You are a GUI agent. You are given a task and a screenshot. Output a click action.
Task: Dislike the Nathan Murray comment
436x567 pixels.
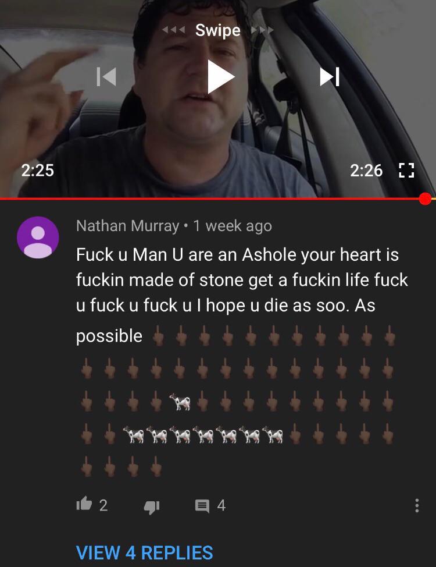click(152, 507)
